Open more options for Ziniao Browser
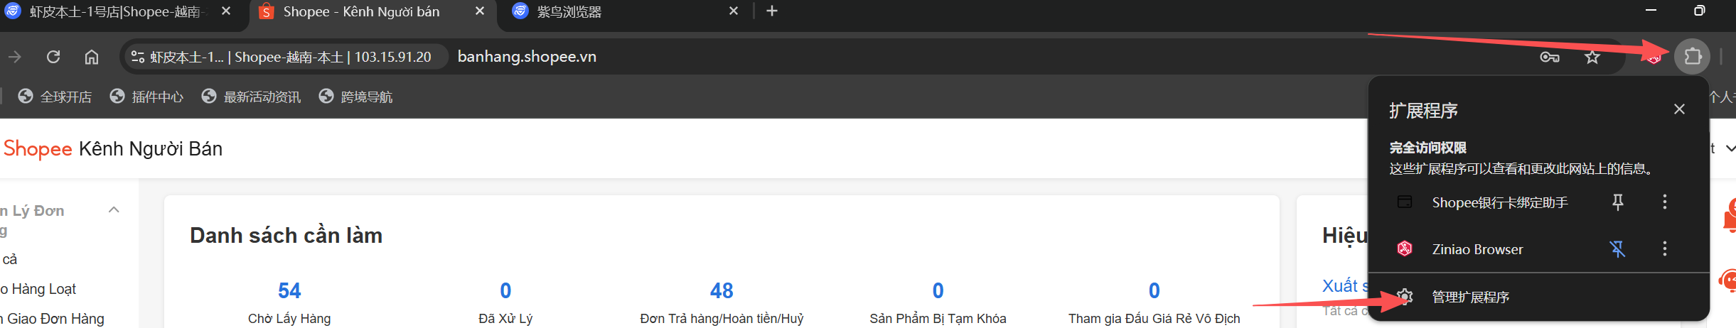Viewport: 1736px width, 328px height. point(1664,249)
